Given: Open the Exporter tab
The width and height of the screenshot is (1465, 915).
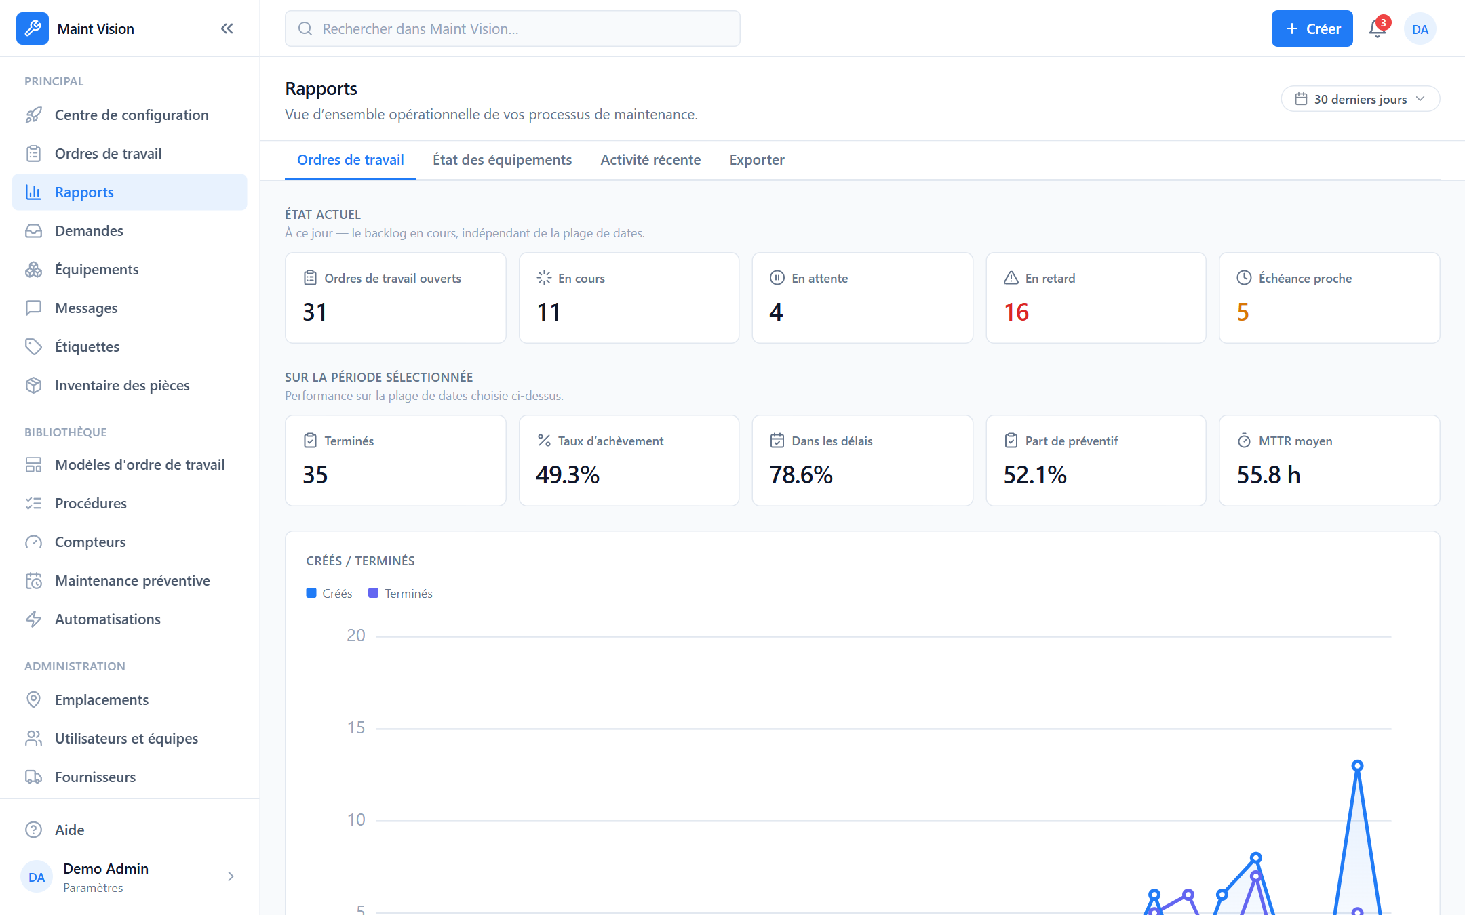Looking at the screenshot, I should point(757,160).
